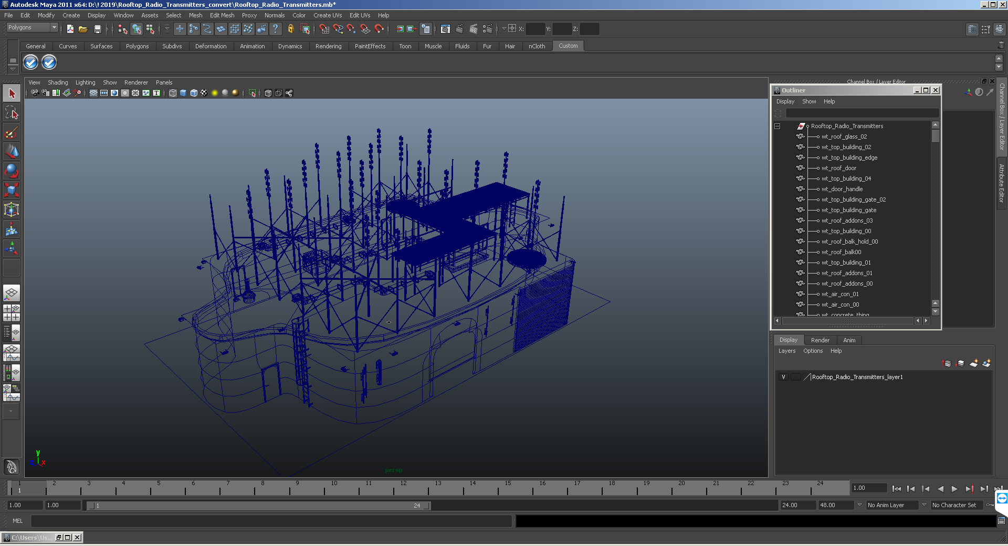Click the current frame field 1.00
The image size is (1008, 546).
click(868, 488)
